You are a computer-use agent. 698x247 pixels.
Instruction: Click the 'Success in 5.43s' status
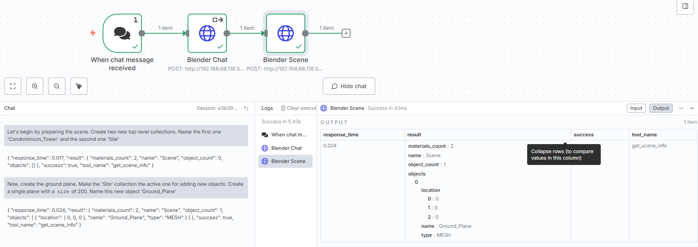pos(281,122)
